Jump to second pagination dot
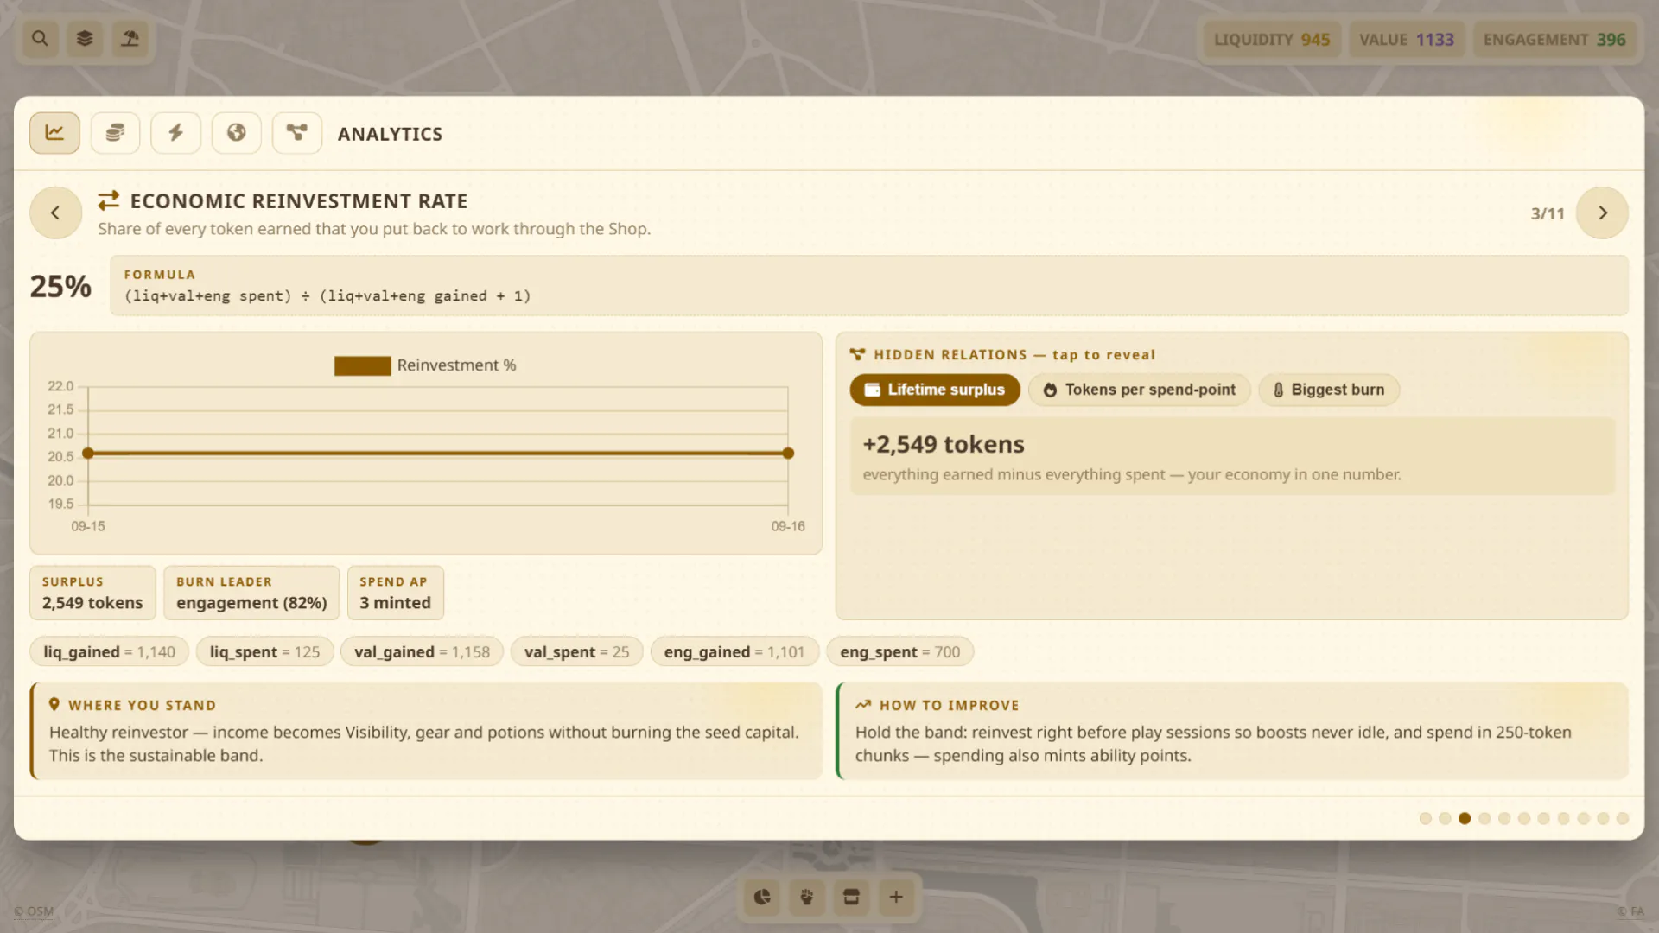Viewport: 1659px width, 933px height. point(1445,818)
